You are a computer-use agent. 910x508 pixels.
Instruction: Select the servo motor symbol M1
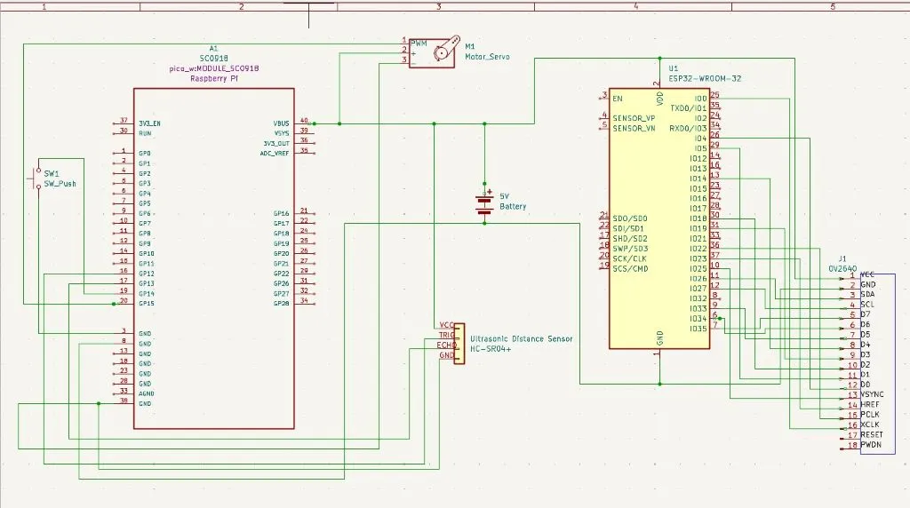click(434, 52)
